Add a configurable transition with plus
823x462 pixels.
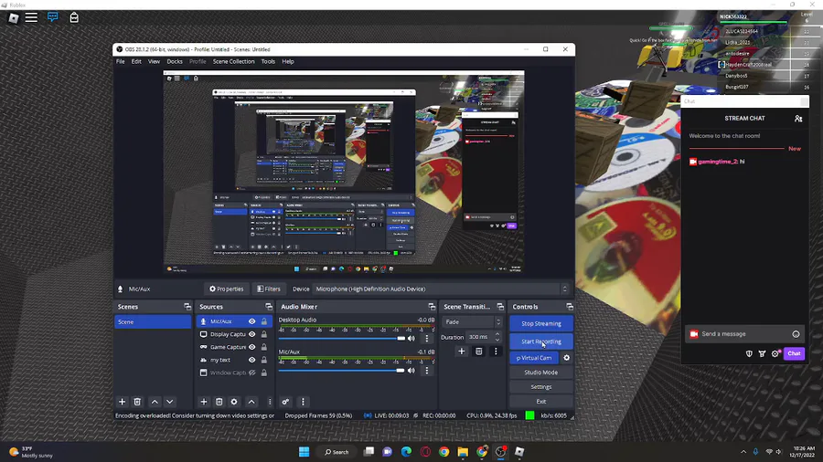point(462,352)
